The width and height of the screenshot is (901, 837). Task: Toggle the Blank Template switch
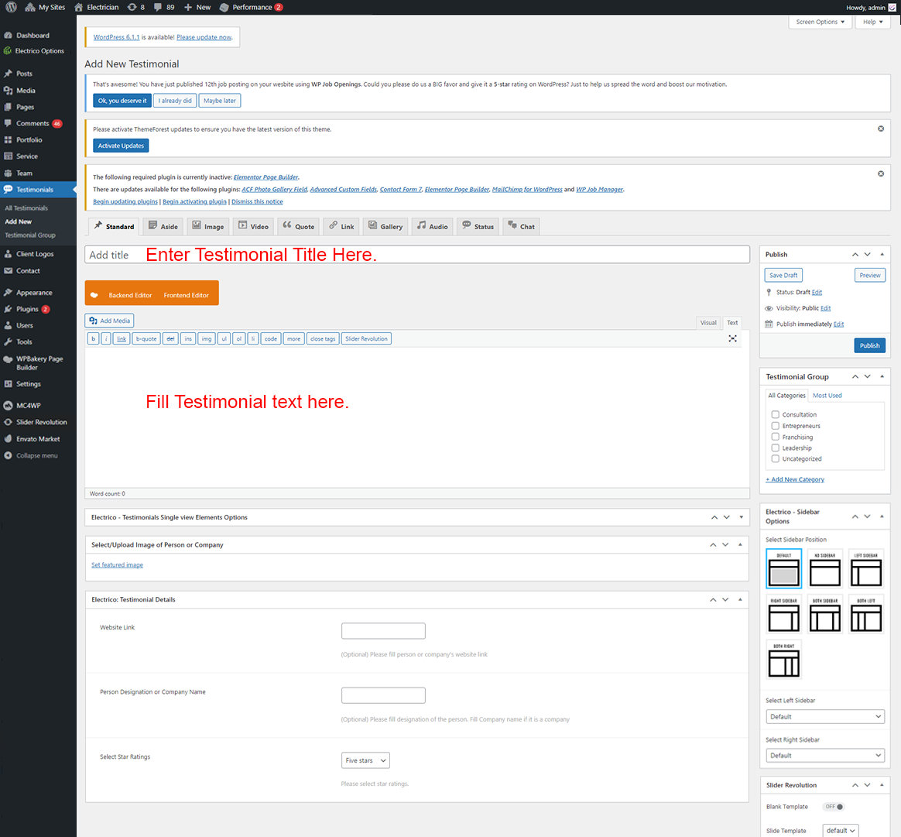click(834, 807)
